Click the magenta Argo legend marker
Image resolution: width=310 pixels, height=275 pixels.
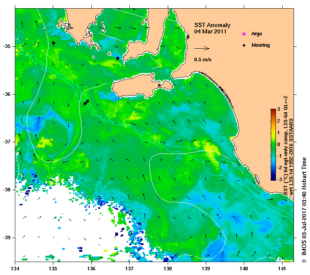tap(244, 34)
